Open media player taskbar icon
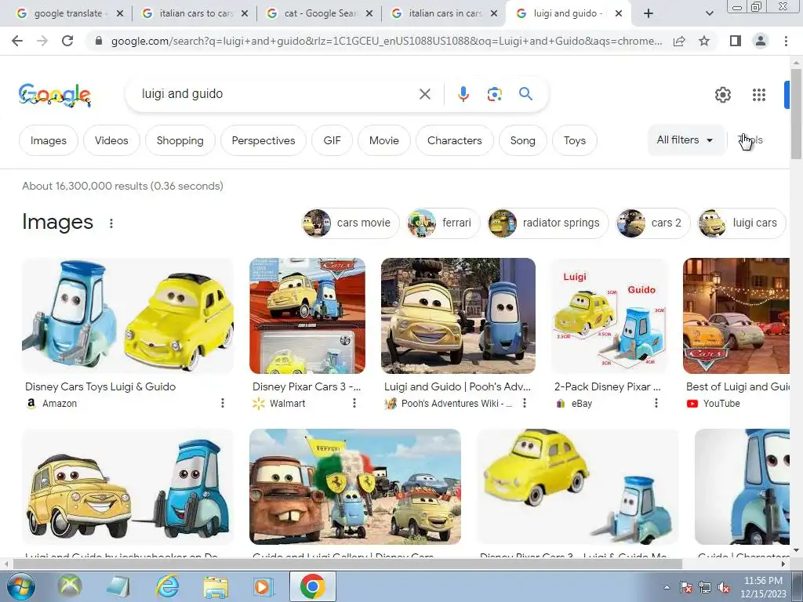Image resolution: width=803 pixels, height=602 pixels. coord(263,586)
